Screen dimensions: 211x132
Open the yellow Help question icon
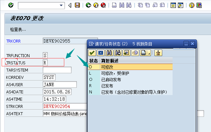pos(191,5)
